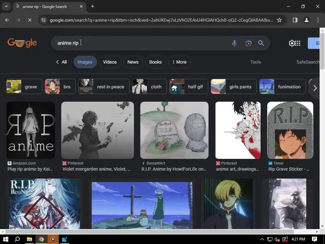
Task: Open Chrome's three-dot menu
Action: [318, 20]
